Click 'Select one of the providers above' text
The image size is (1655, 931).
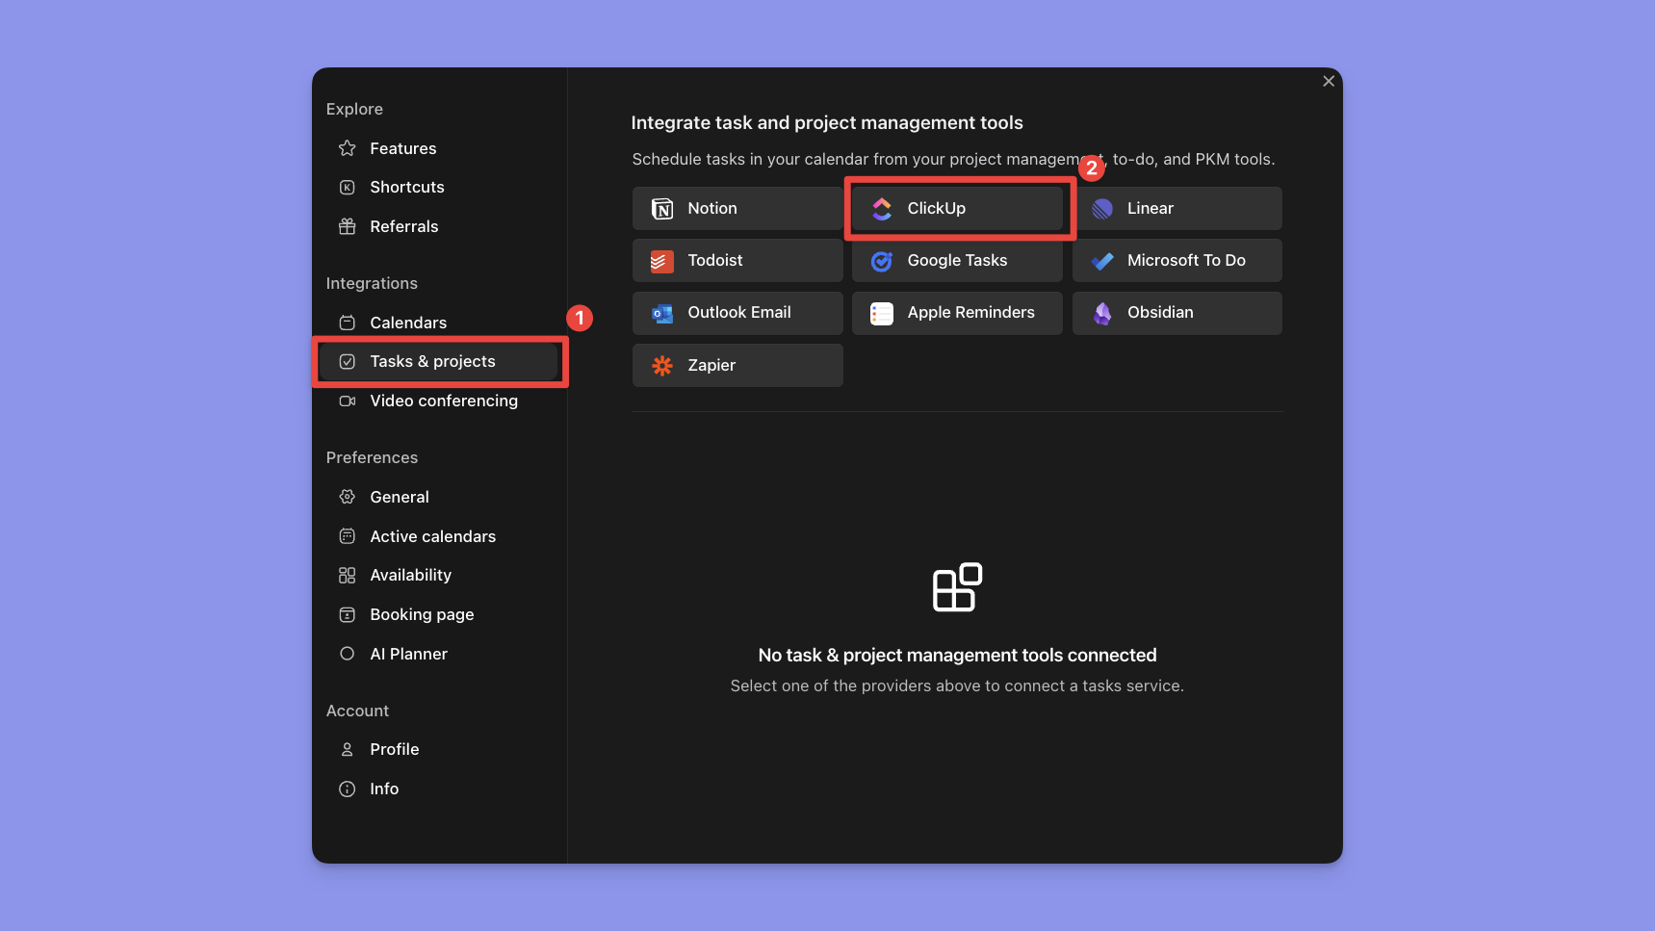(957, 685)
